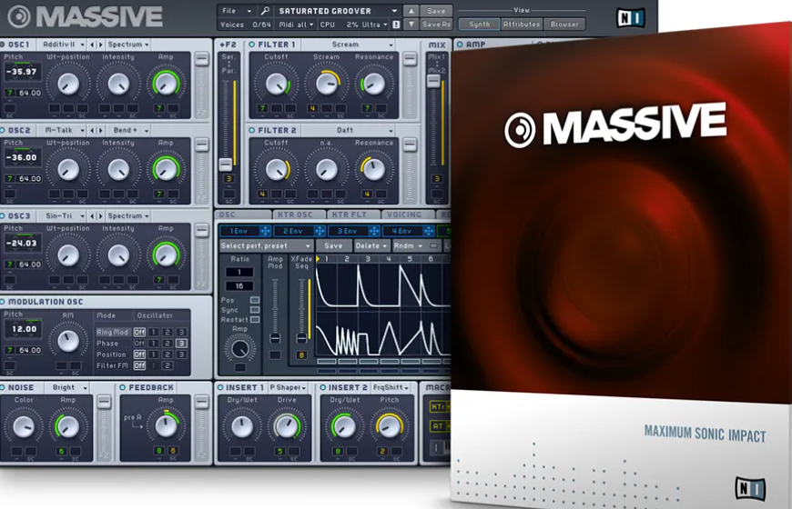
Task: Toggle the Insert 2 power button
Action: [323, 387]
